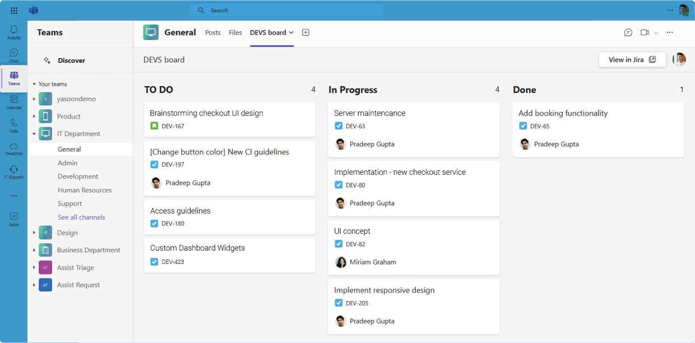This screenshot has height=343, width=695.
Task: Click the View in Jira button
Action: tap(632, 59)
